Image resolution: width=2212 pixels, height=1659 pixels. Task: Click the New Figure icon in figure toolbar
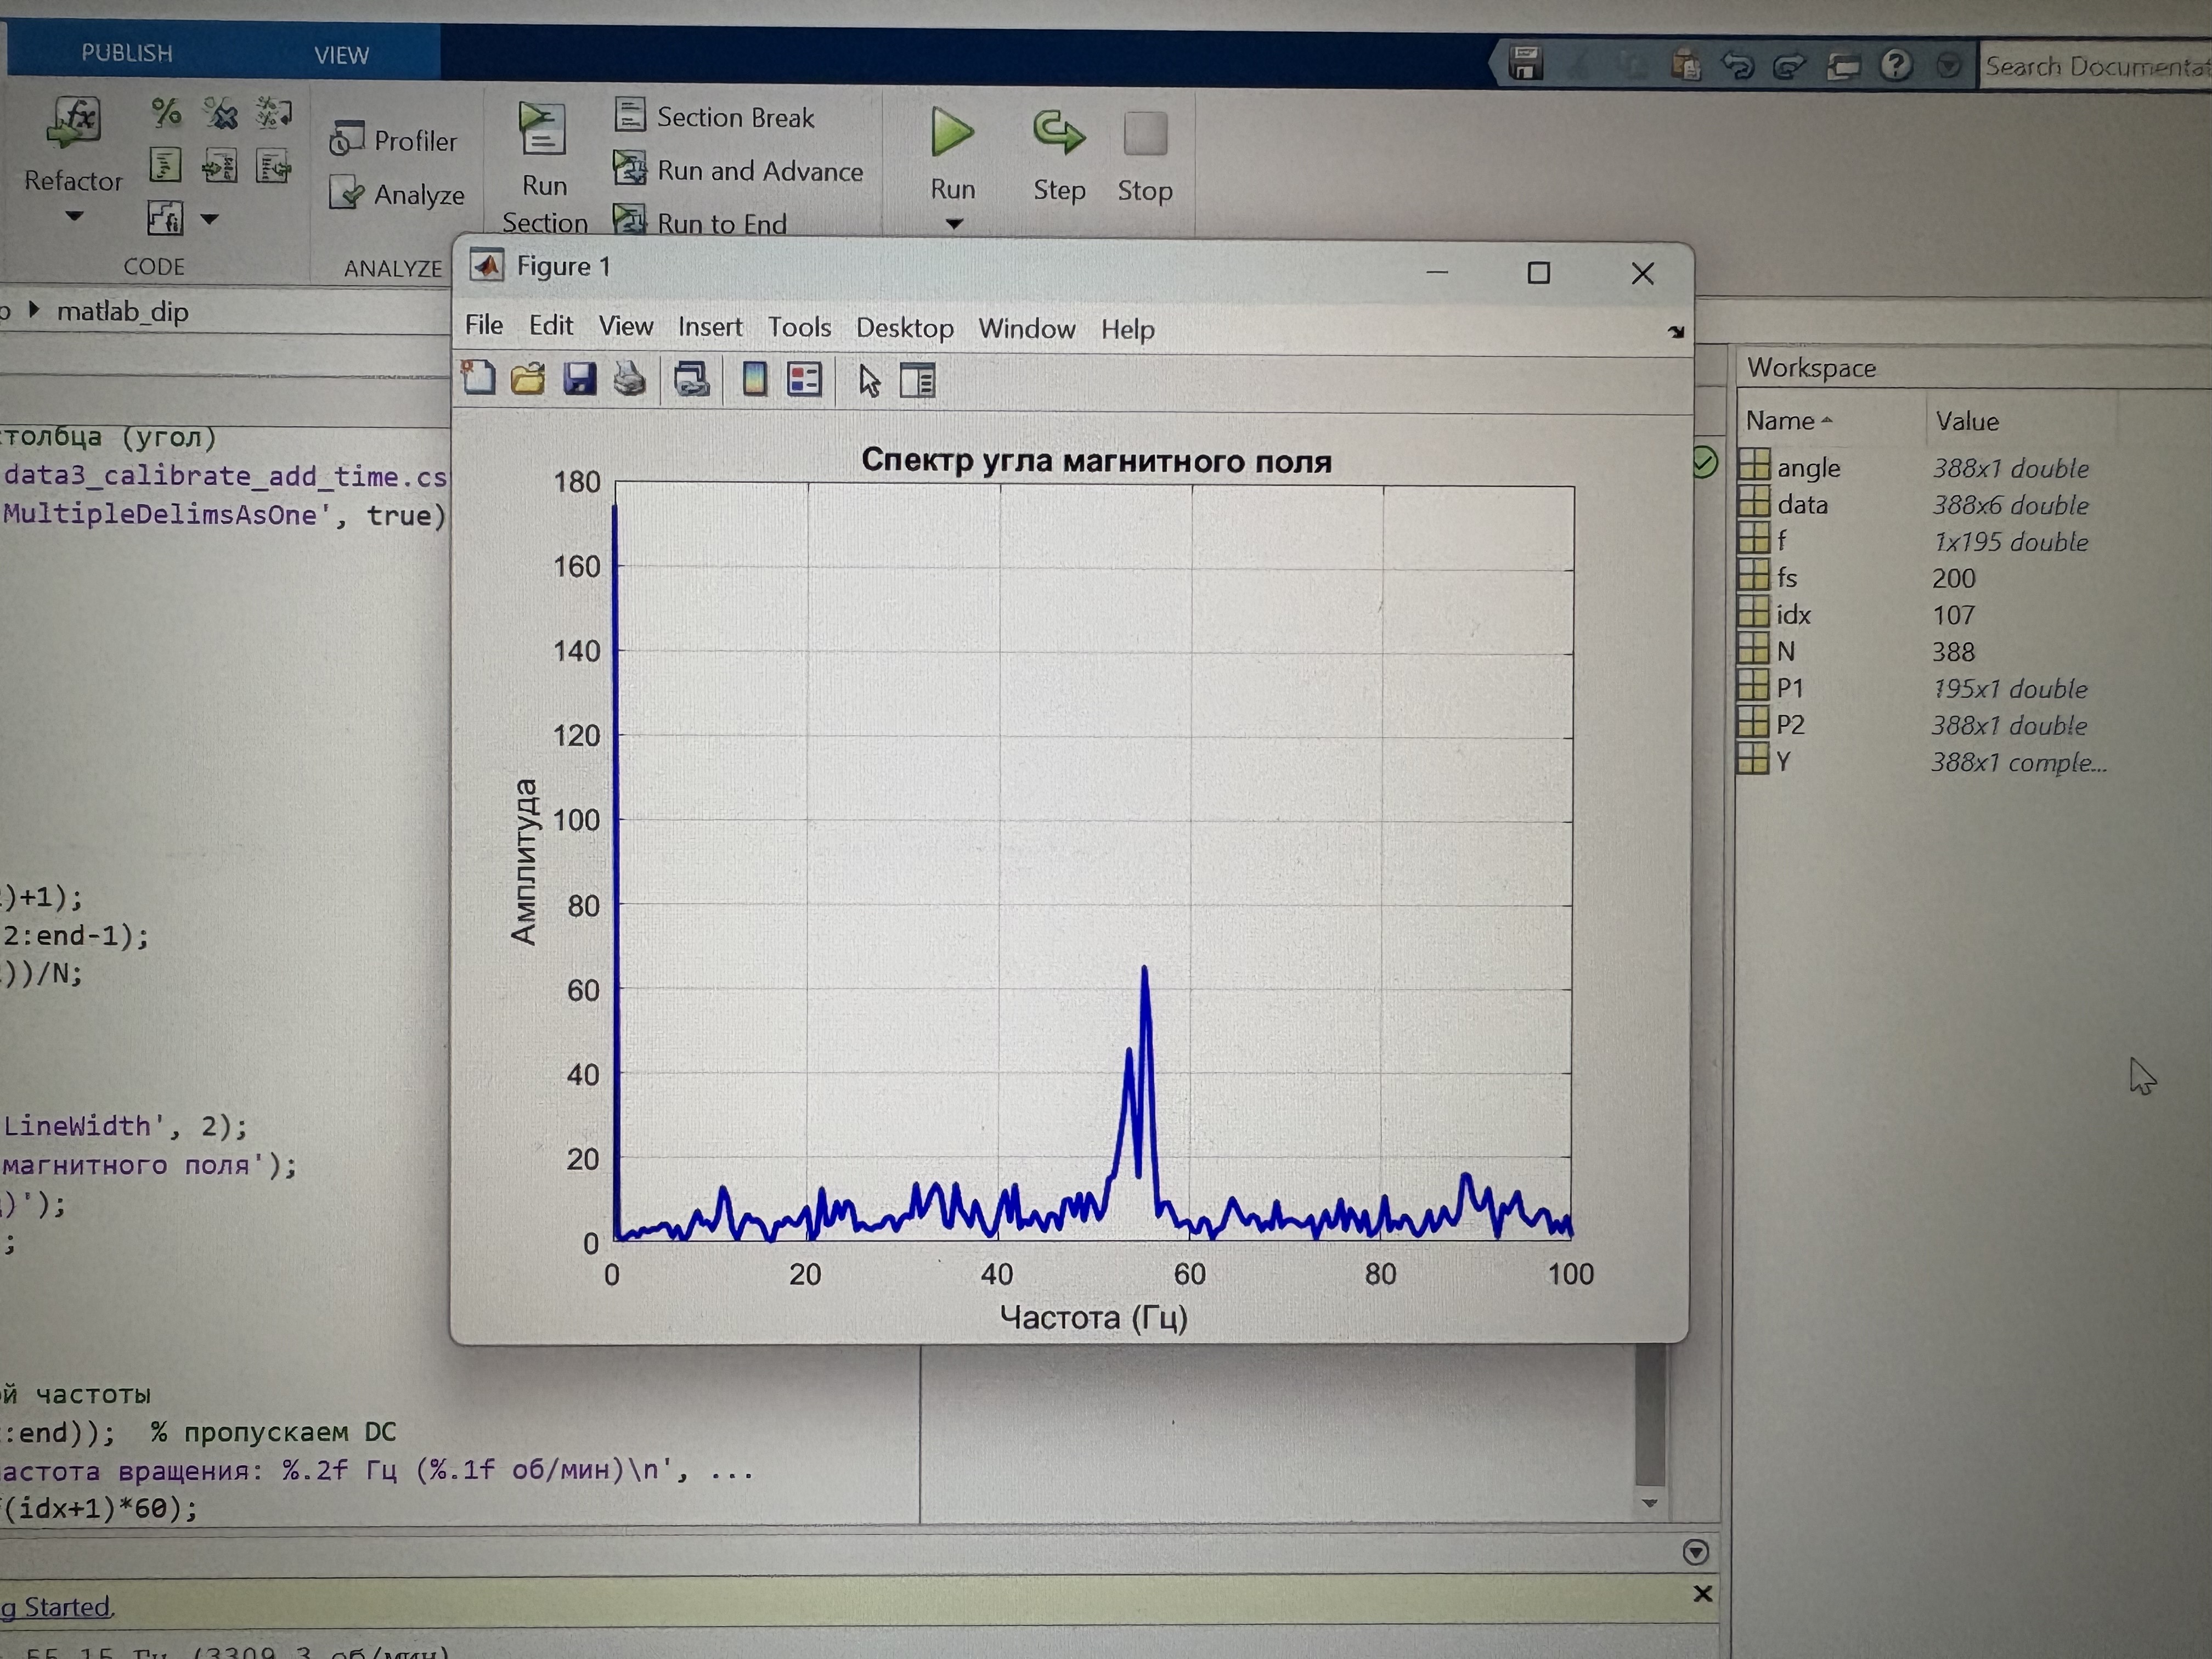(478, 379)
